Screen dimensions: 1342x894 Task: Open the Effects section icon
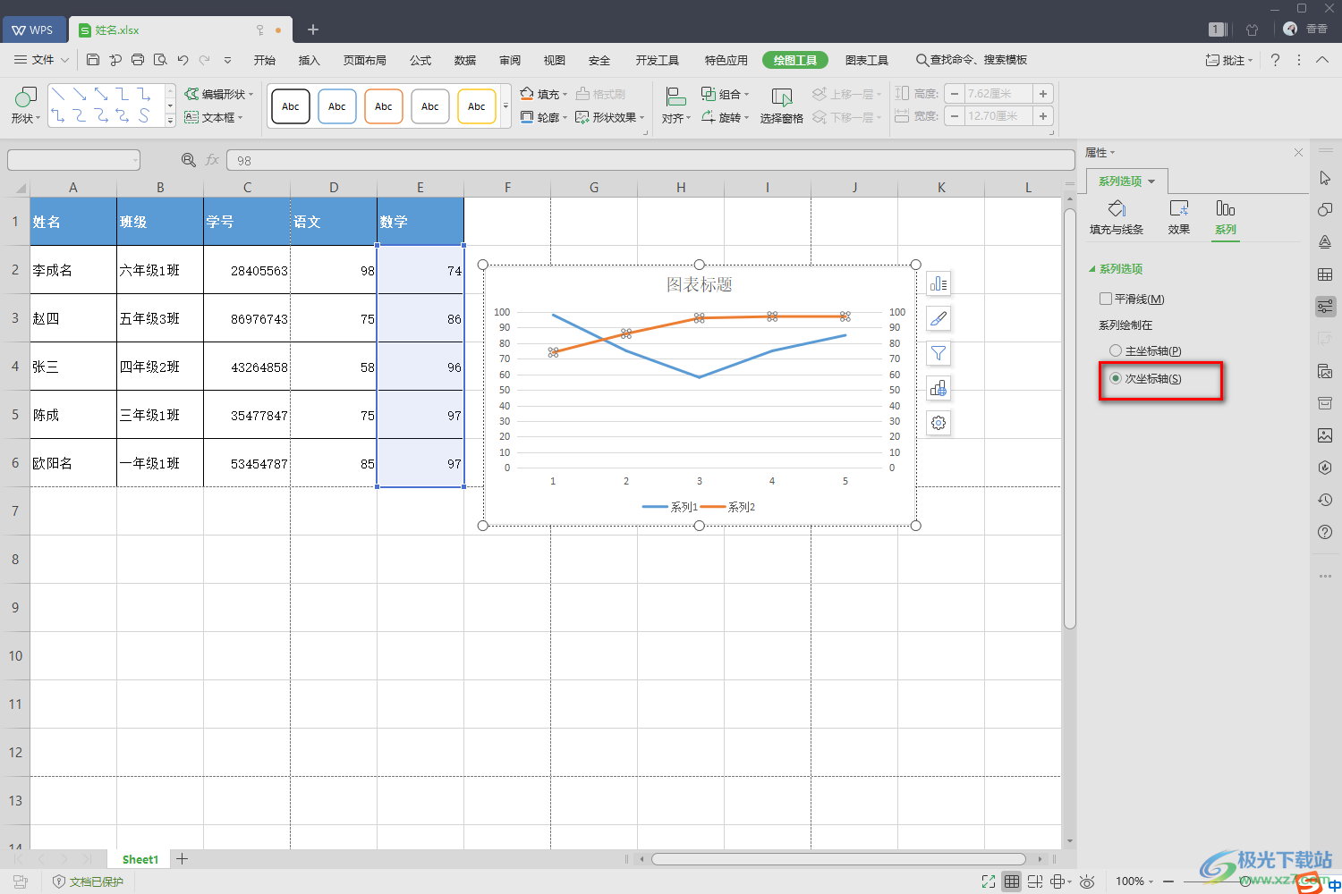1179,217
